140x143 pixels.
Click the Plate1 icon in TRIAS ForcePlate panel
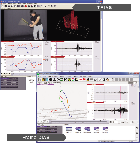[x=31, y=81]
